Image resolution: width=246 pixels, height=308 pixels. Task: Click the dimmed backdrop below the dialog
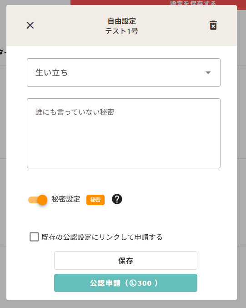123,304
